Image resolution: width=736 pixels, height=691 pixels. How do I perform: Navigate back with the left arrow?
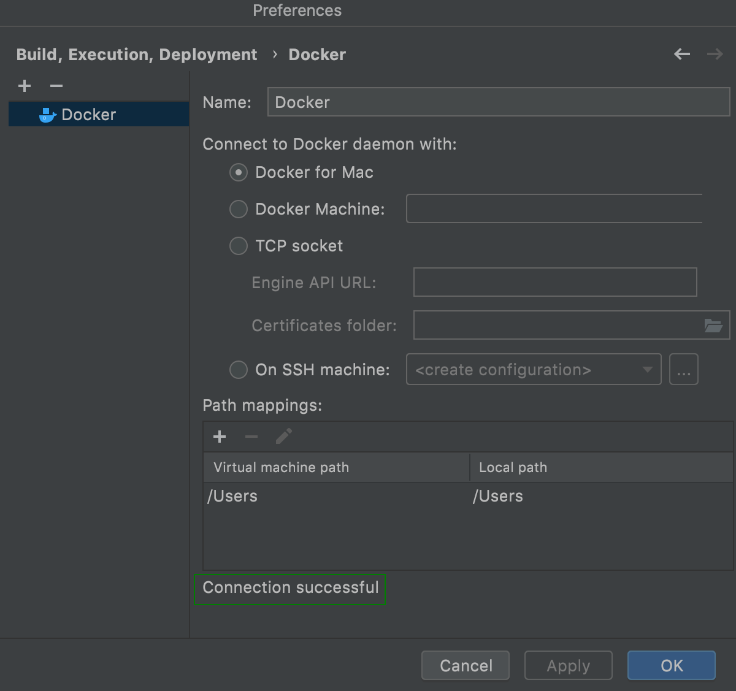click(682, 55)
